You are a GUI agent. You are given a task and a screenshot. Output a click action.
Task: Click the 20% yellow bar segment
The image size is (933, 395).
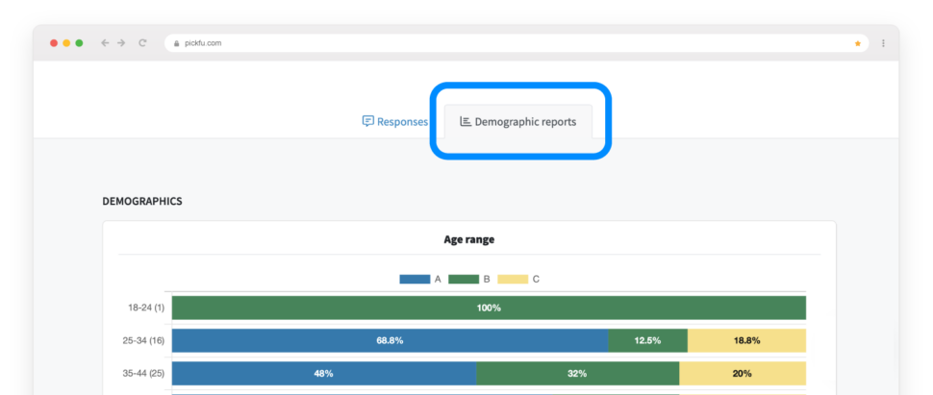pos(743,374)
